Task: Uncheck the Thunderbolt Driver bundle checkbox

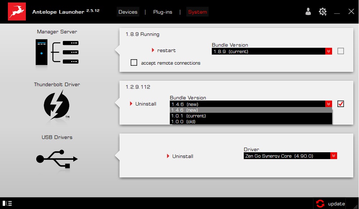Action: tap(341, 104)
